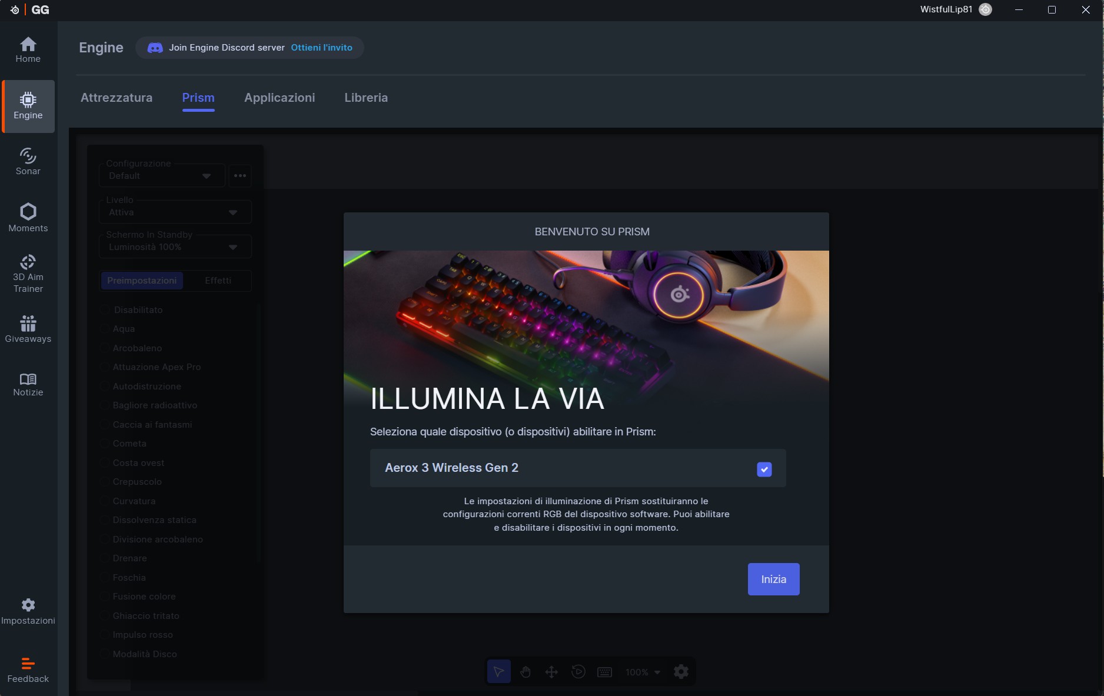The image size is (1104, 696).
Task: Open the Home section in sidebar
Action: pyautogui.click(x=28, y=50)
